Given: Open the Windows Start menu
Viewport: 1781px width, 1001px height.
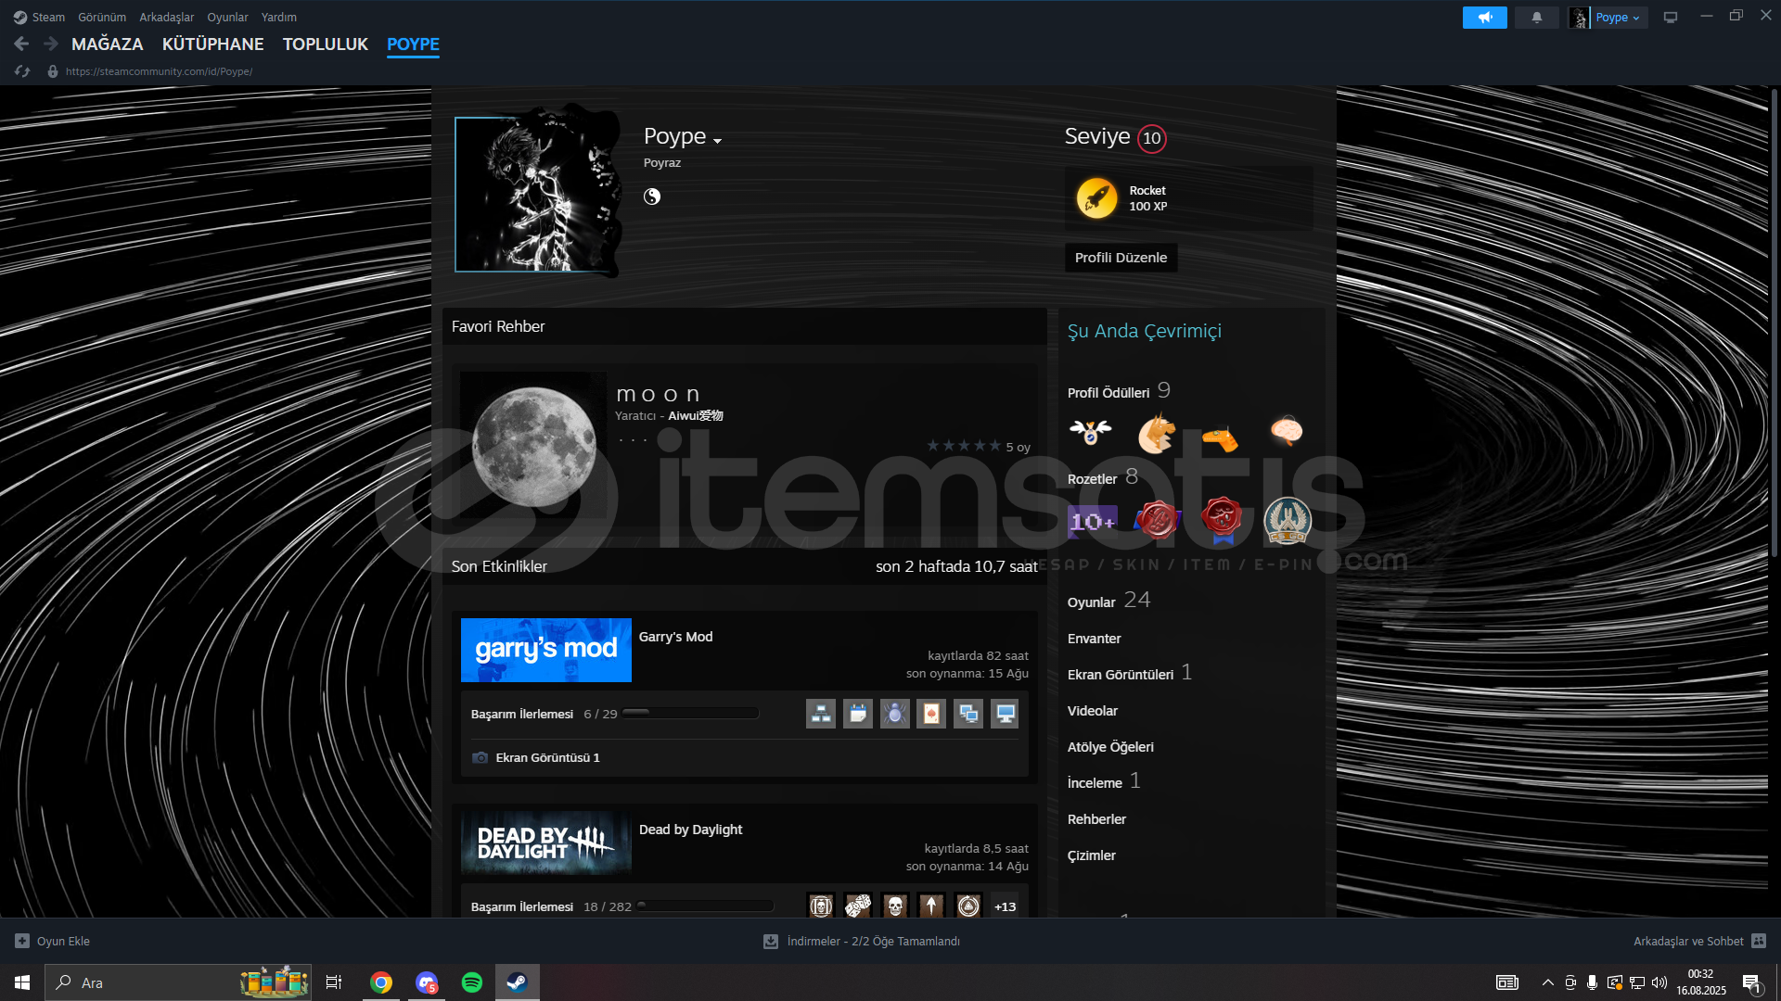Looking at the screenshot, I should 22,982.
